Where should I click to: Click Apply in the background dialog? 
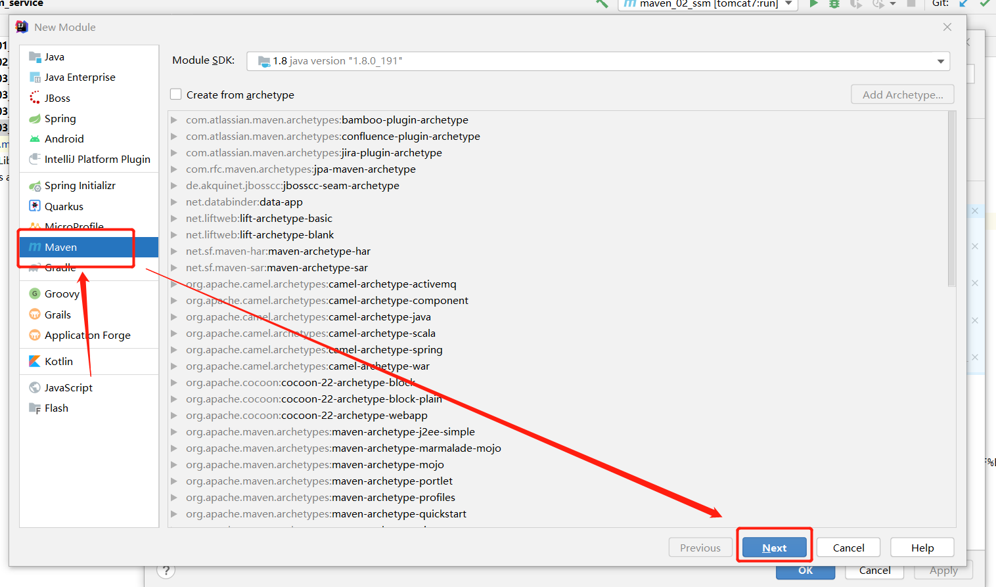click(x=943, y=571)
